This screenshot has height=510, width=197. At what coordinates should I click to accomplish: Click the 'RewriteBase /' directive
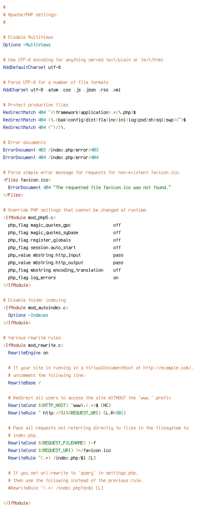pos(24,383)
